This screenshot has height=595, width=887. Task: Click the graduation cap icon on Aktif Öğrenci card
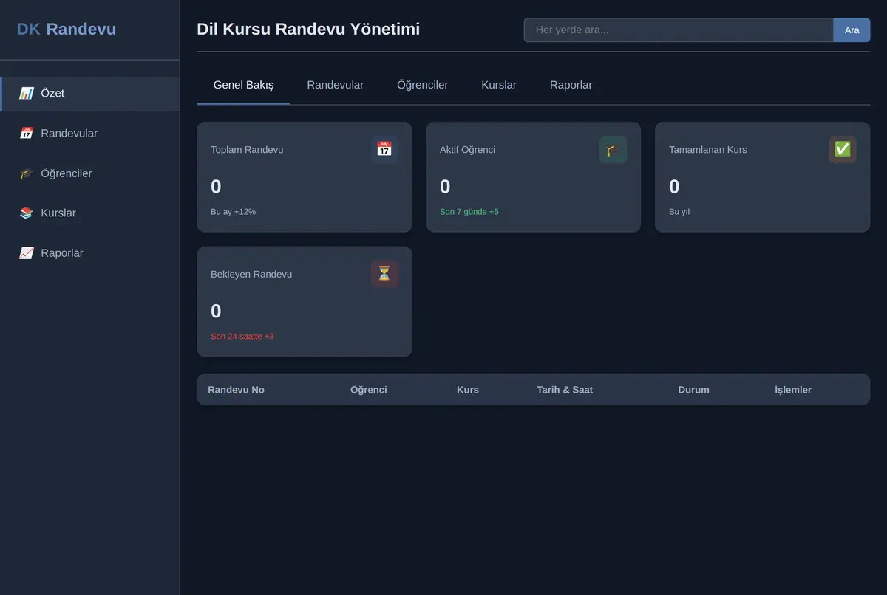613,149
